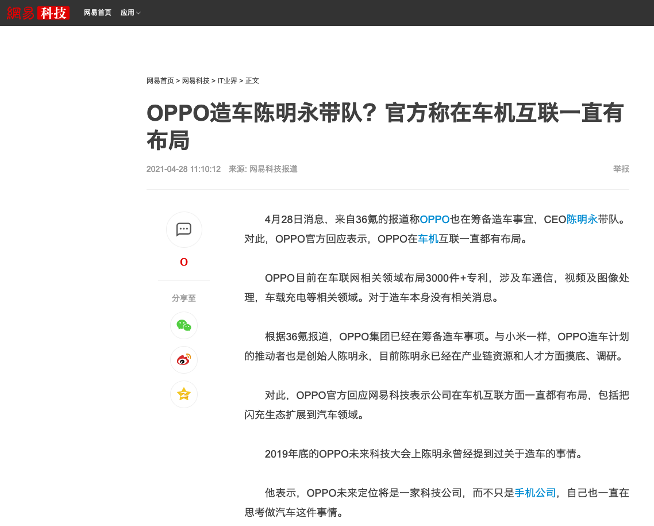The height and width of the screenshot is (526, 654).
Task: Click source text 网易科技报道
Action: [x=273, y=169]
